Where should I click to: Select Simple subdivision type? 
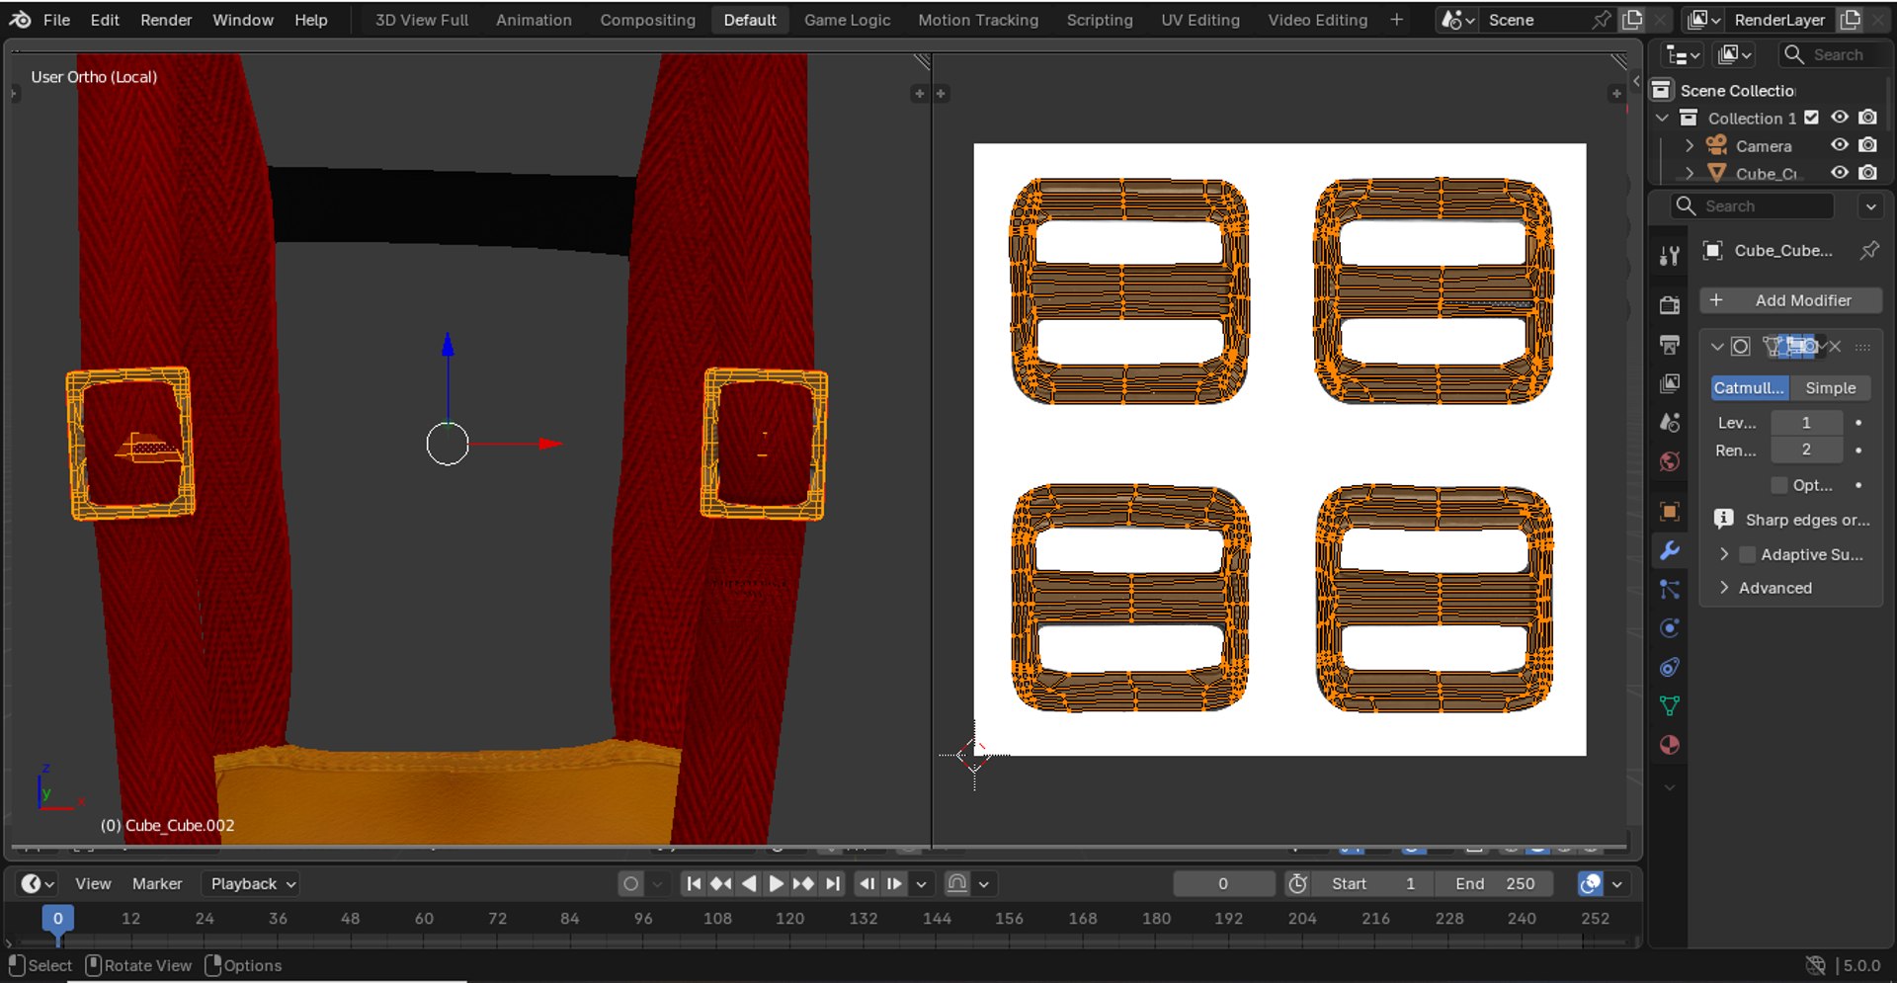[x=1830, y=388]
